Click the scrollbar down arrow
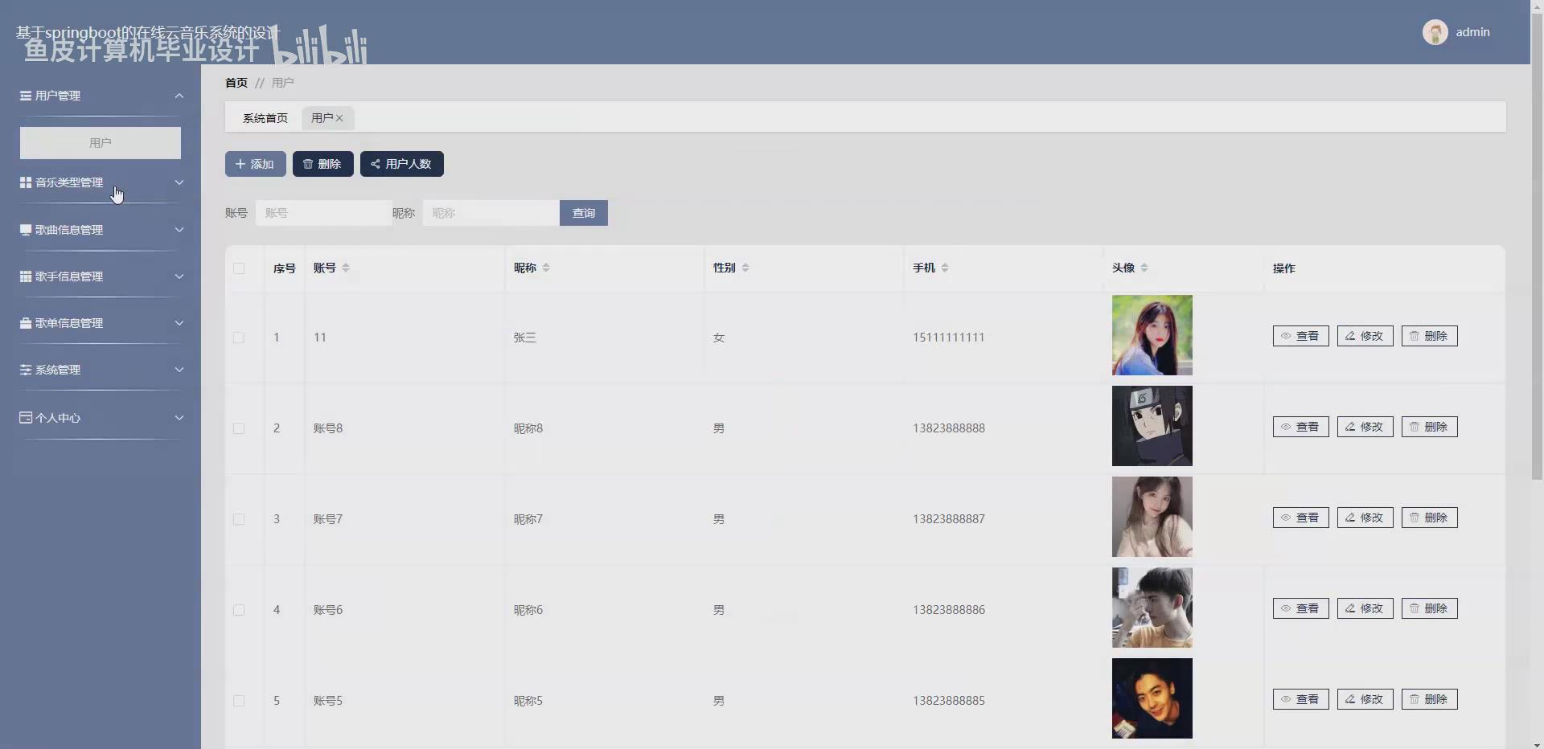 coord(1537,743)
